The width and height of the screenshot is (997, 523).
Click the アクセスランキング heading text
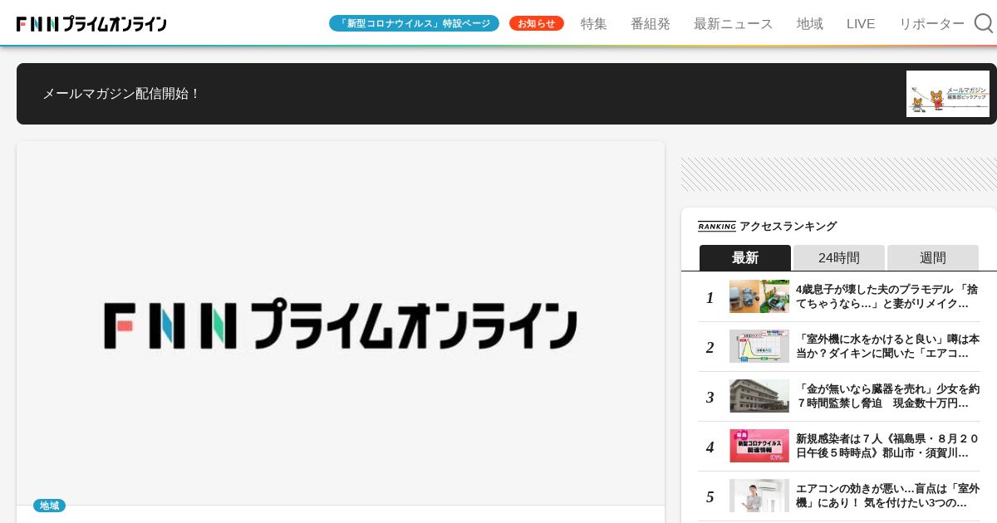[788, 226]
